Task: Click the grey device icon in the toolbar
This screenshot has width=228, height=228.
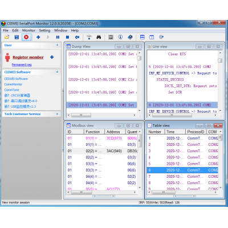Action: click(x=111, y=37)
